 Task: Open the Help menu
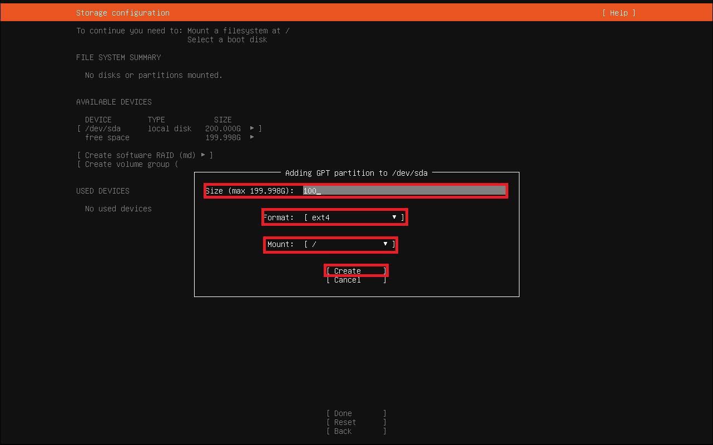618,13
